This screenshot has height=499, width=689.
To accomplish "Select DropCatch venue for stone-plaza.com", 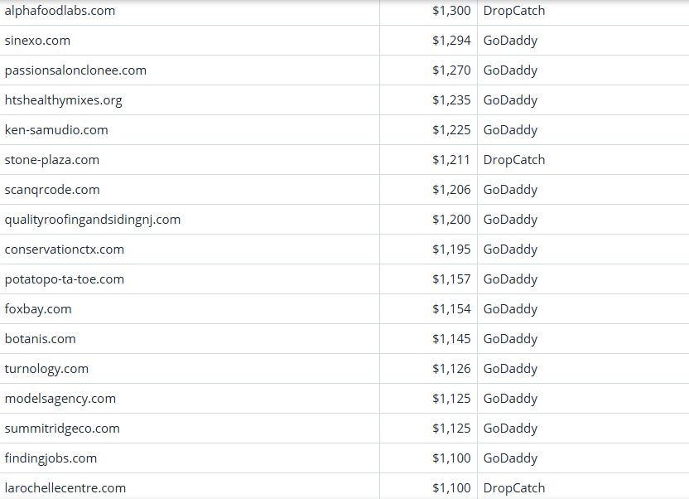I will [514, 160].
